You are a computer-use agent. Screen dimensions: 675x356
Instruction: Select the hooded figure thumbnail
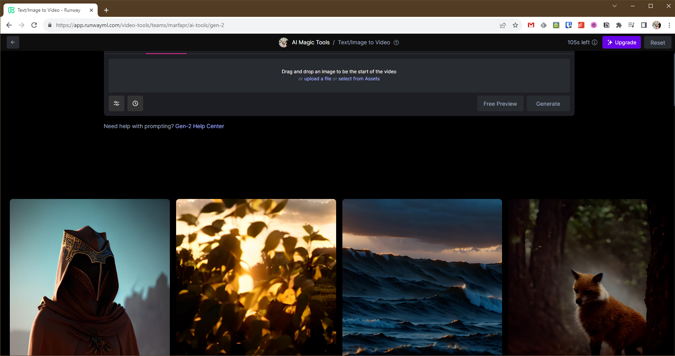[x=90, y=277]
